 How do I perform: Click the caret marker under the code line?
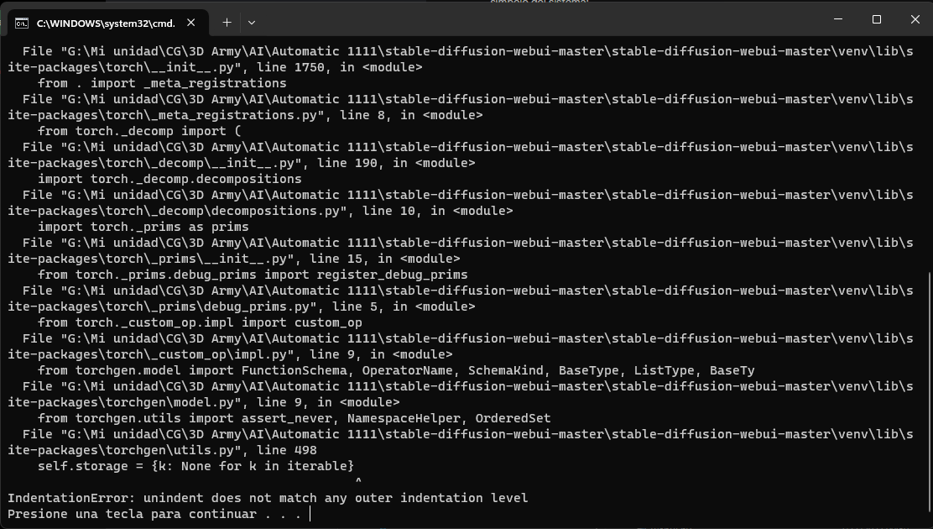(358, 482)
